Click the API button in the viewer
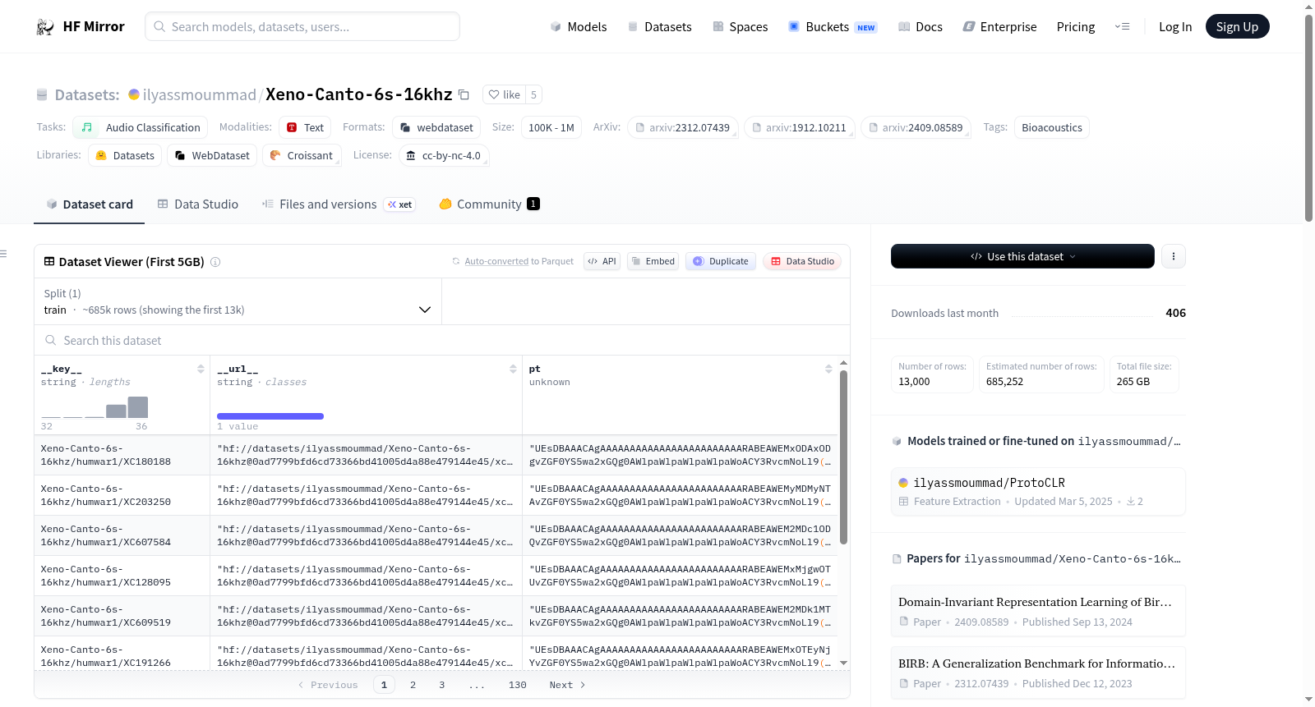 (602, 261)
